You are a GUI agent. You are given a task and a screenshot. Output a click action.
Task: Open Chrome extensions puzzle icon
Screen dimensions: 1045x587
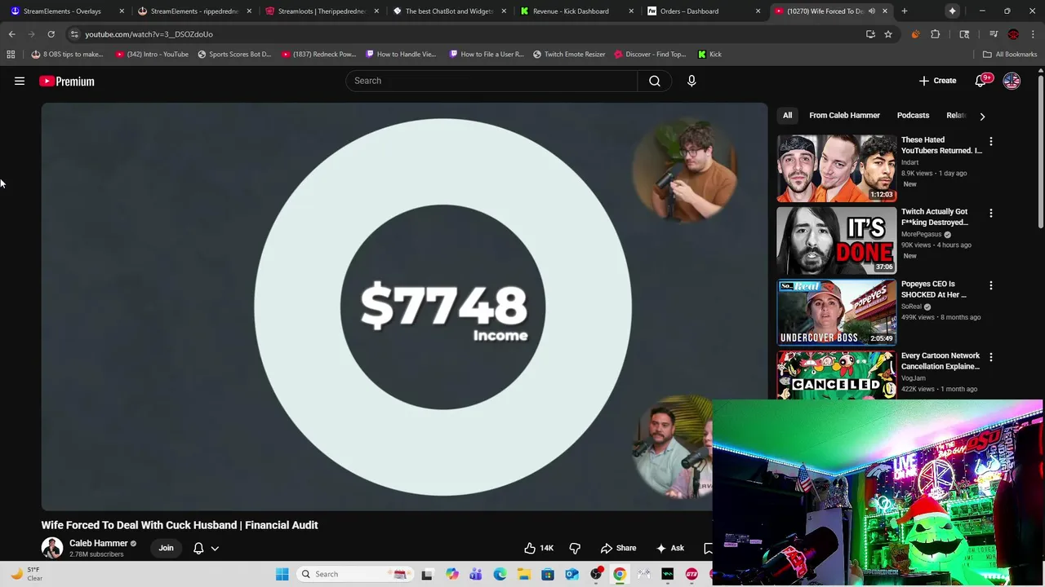(936, 34)
